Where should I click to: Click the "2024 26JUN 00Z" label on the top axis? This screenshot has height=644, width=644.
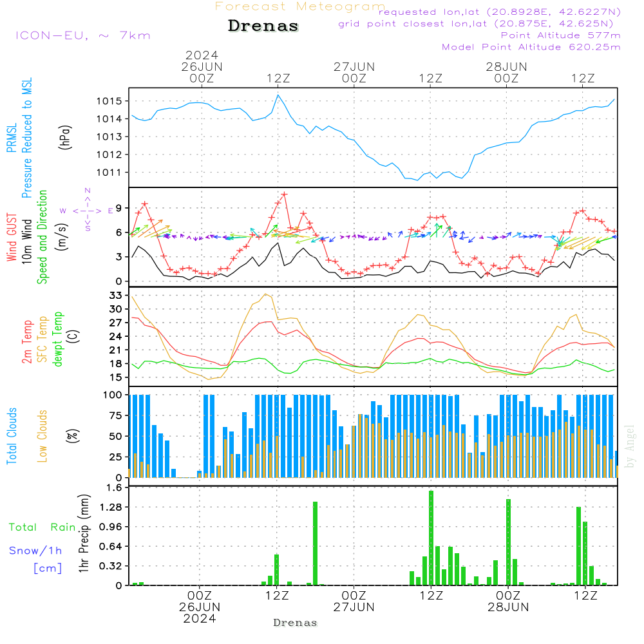point(202,66)
